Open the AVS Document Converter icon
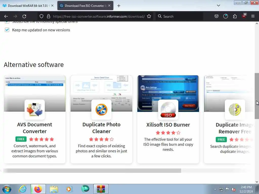Image resolution: width=259 pixels, height=194 pixels. click(x=35, y=110)
